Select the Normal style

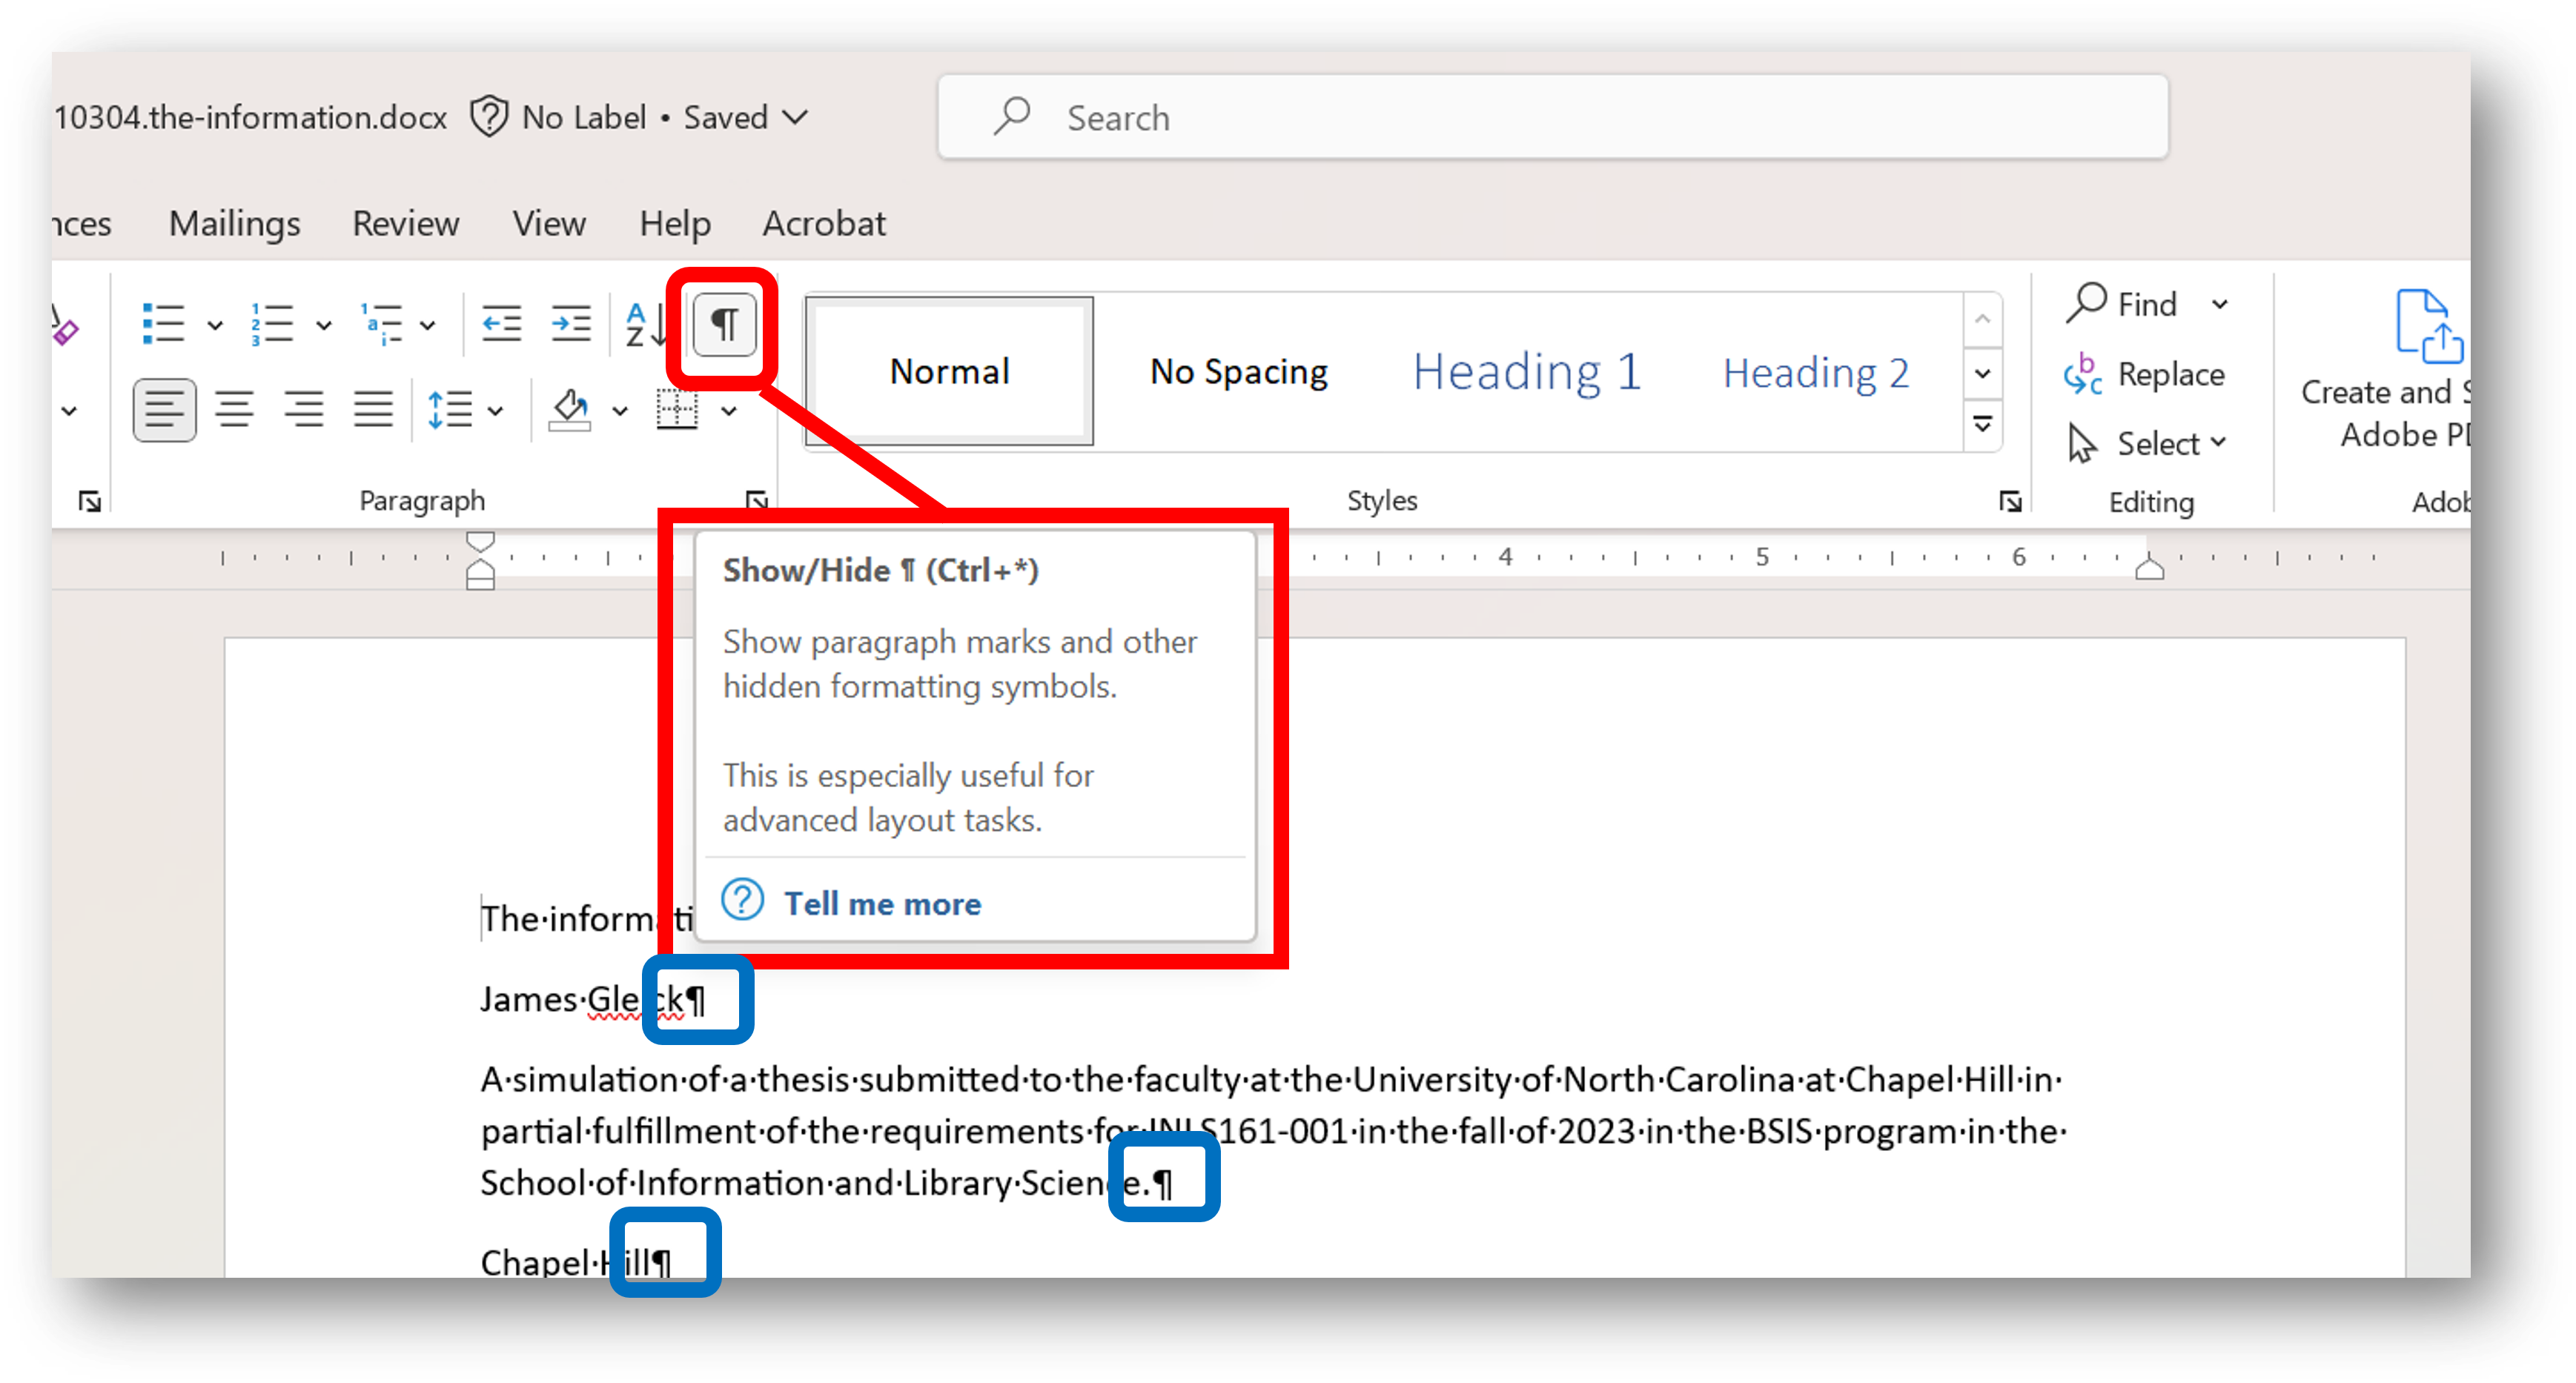(x=949, y=371)
